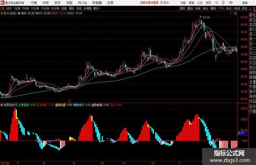Image resolution: width=256 pixels, height=165 pixels.
Task: Open the 功能 menu
Action: [x=183, y=3]
